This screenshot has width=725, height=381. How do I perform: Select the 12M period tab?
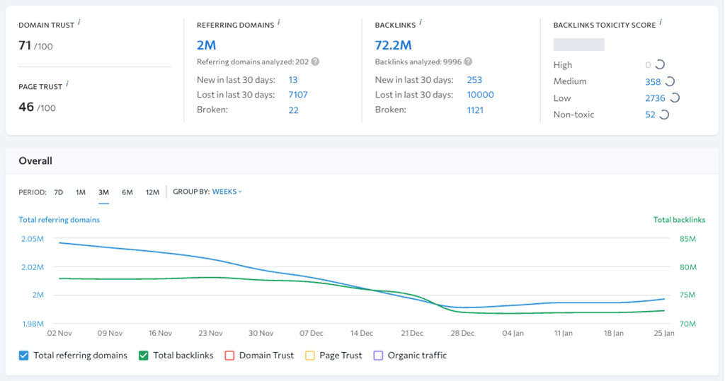pos(153,192)
